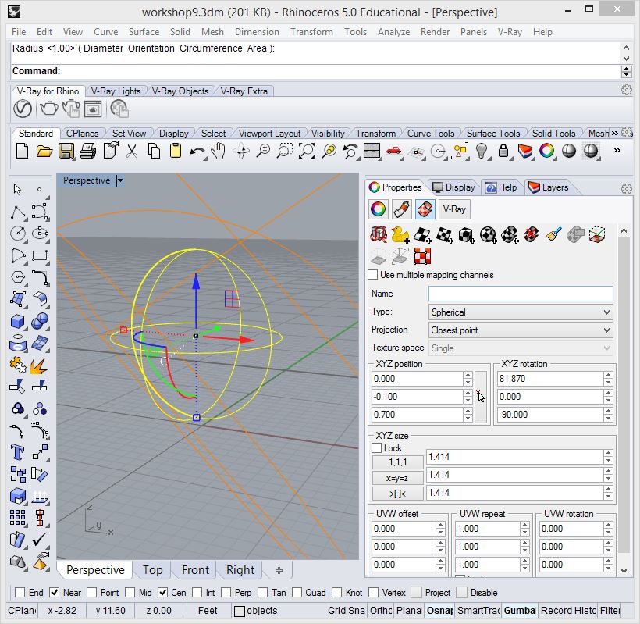640x624 pixels.
Task: Check Use multiple mapping channels
Action: (372, 275)
